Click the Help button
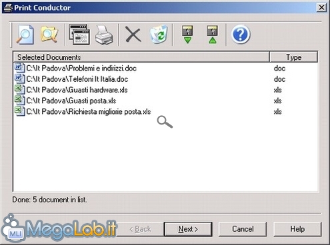Screen dimensions: 330x245 pyautogui.click(x=297, y=229)
